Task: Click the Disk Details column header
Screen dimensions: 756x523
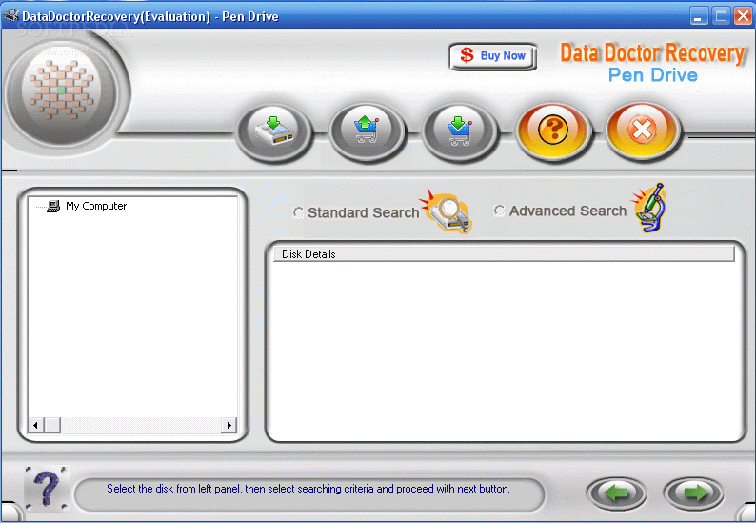Action: pyautogui.click(x=504, y=254)
